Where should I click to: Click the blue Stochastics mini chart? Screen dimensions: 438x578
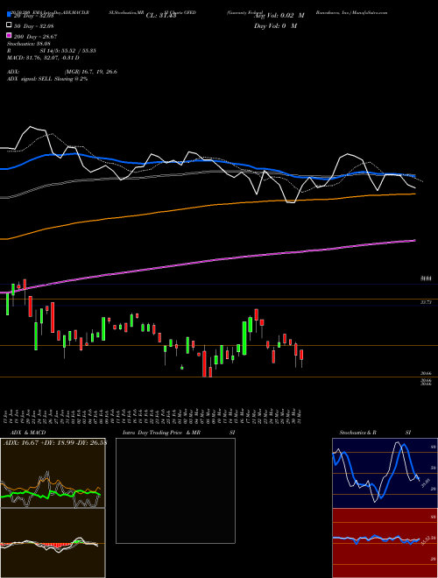coord(385,473)
